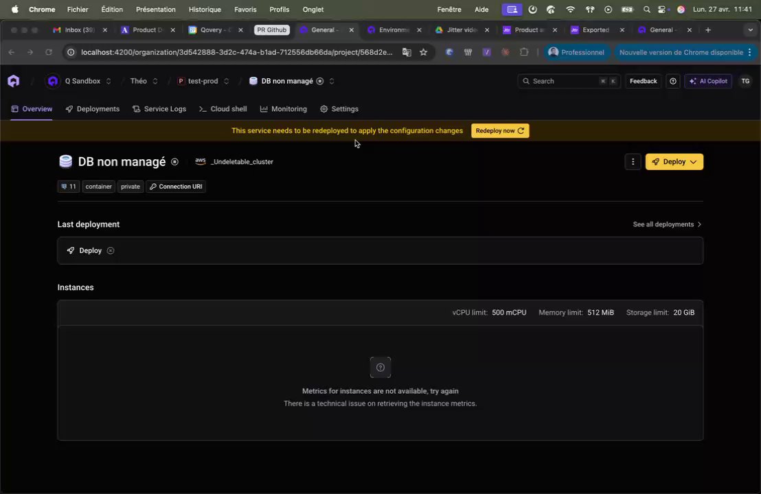Image resolution: width=761 pixels, height=494 pixels.
Task: Click the translate page icon in address bar
Action: [x=407, y=52]
